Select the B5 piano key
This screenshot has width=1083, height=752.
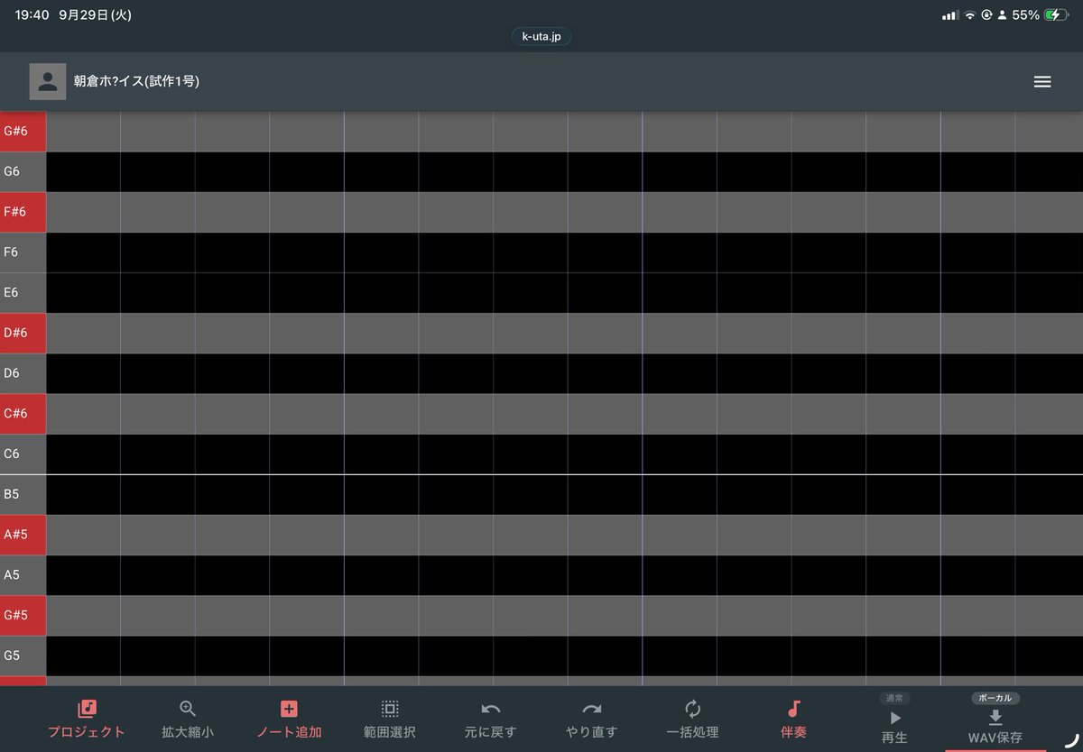coord(23,494)
